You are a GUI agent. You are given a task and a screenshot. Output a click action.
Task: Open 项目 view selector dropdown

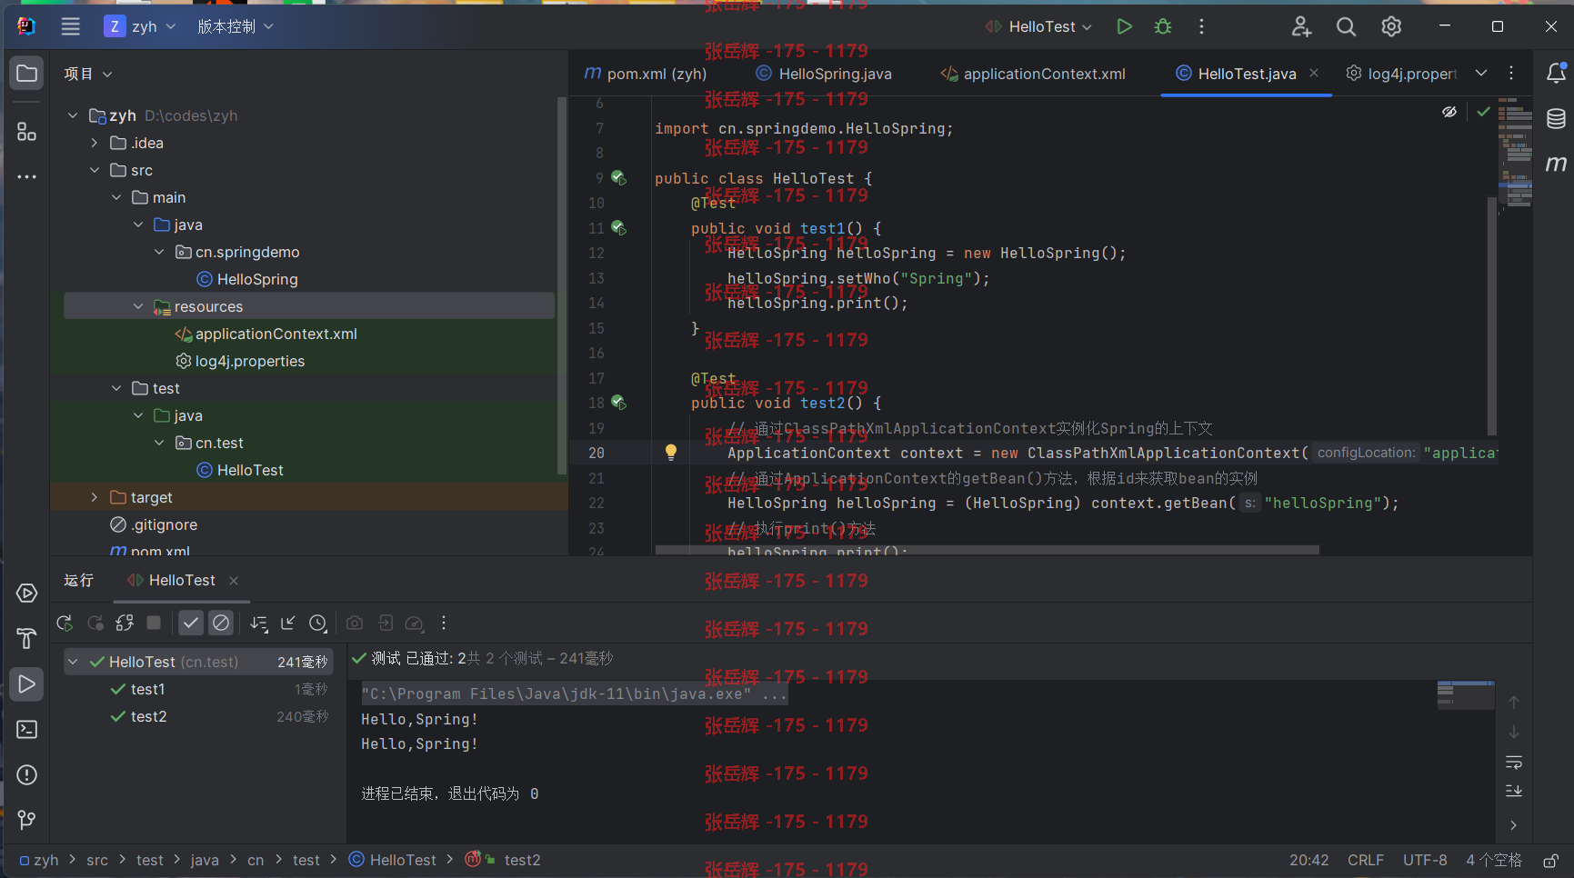(88, 74)
